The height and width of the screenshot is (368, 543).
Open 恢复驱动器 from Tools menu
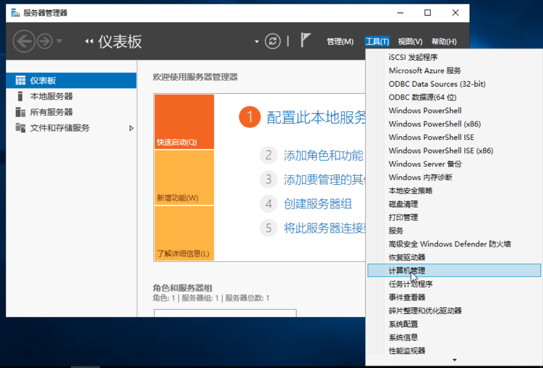pos(454,257)
